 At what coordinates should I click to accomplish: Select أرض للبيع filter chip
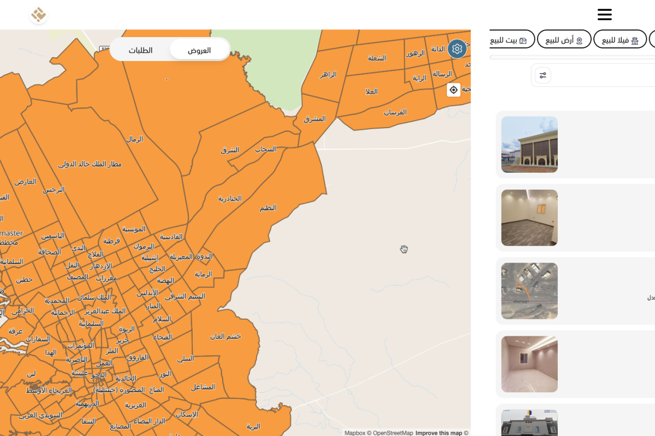point(564,40)
